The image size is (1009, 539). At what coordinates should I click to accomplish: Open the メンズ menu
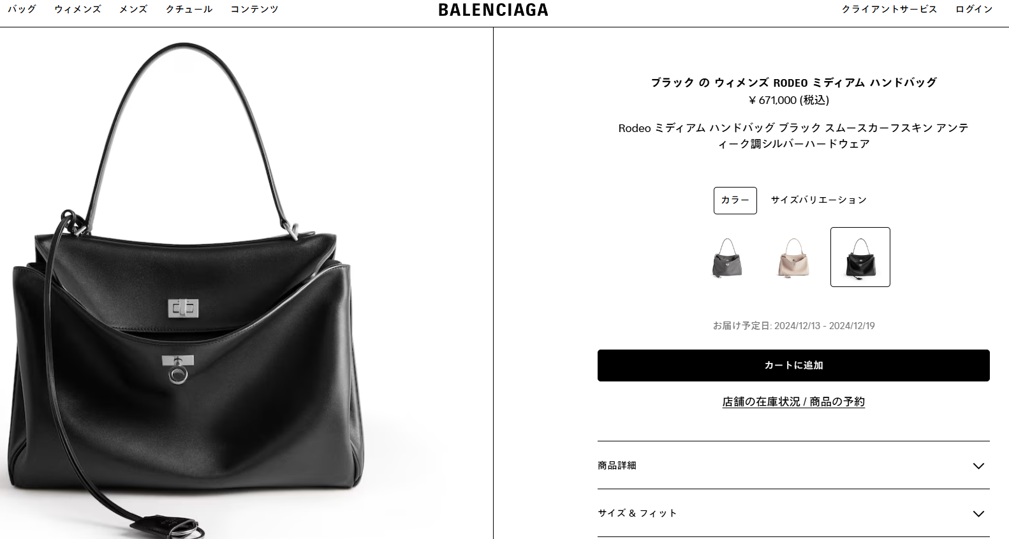pyautogui.click(x=133, y=9)
